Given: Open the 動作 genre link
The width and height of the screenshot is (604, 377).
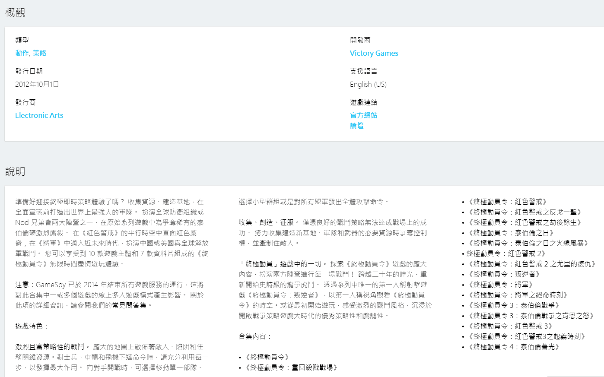Looking at the screenshot, I should pos(22,53).
